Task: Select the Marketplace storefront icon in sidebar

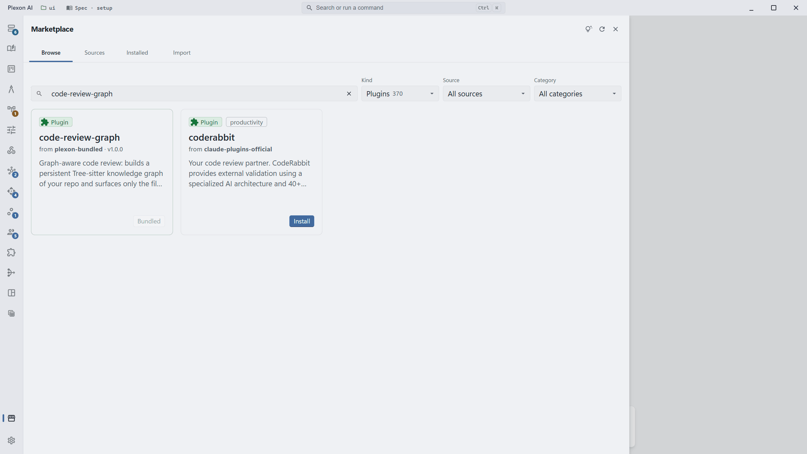Action: pos(11,418)
